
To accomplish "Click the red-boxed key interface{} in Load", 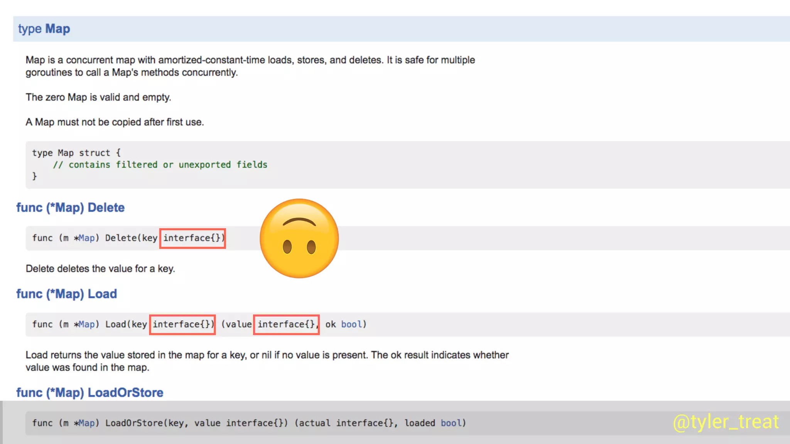I will point(182,325).
